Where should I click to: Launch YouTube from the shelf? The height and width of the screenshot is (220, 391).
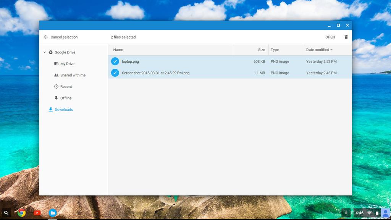[37, 213]
